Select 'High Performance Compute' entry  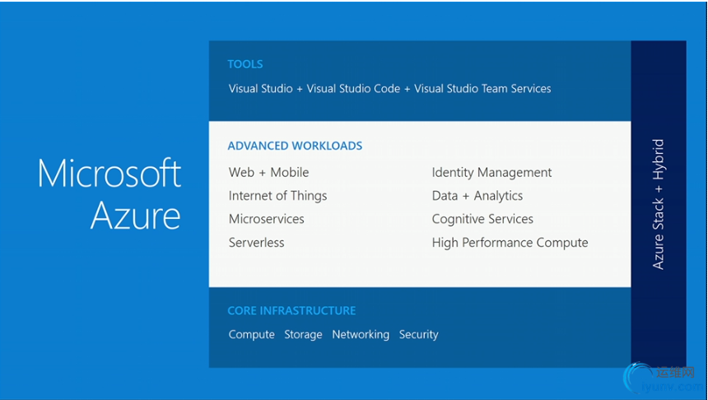pyautogui.click(x=510, y=243)
